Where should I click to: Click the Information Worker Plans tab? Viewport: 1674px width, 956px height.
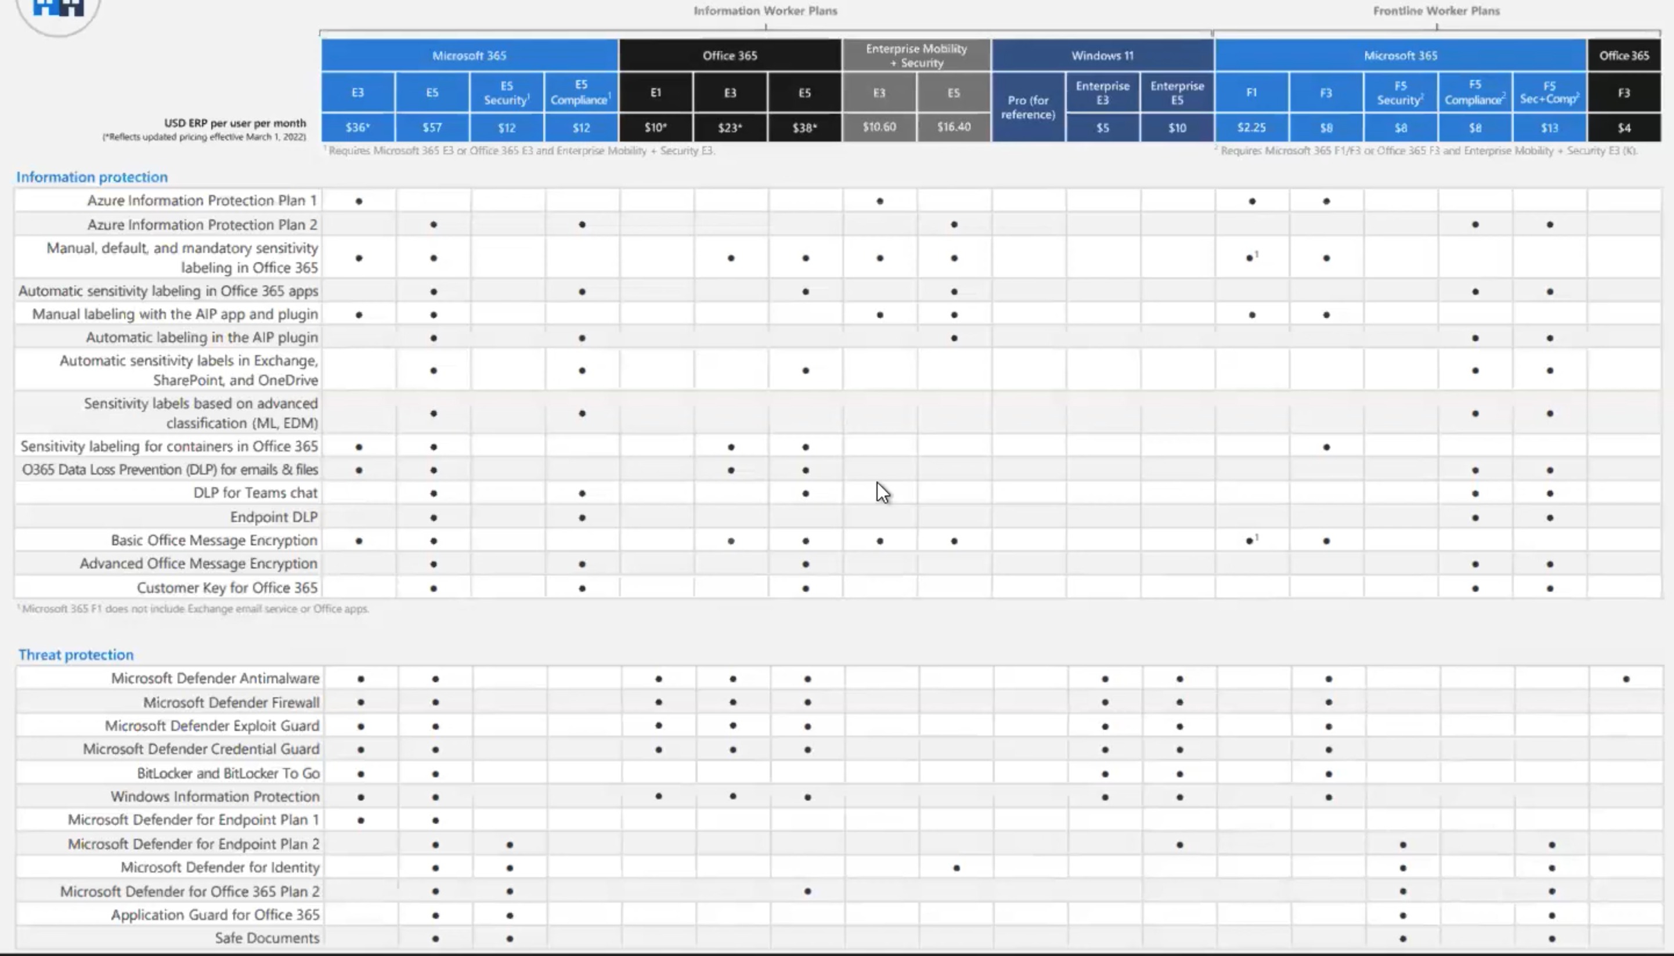tap(764, 10)
